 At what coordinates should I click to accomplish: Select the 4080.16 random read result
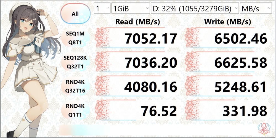pos(150,87)
